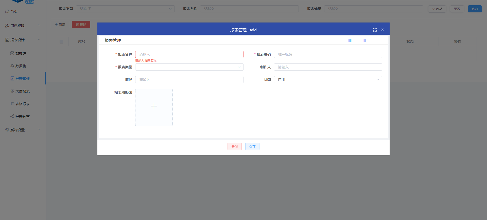Click the V1.4.0 version badge
Image resolution: width=487 pixels, height=220 pixels.
(x=30, y=2)
